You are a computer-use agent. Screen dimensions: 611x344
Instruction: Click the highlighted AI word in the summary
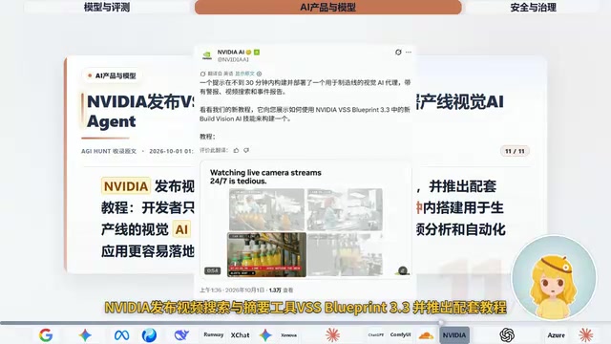point(181,229)
